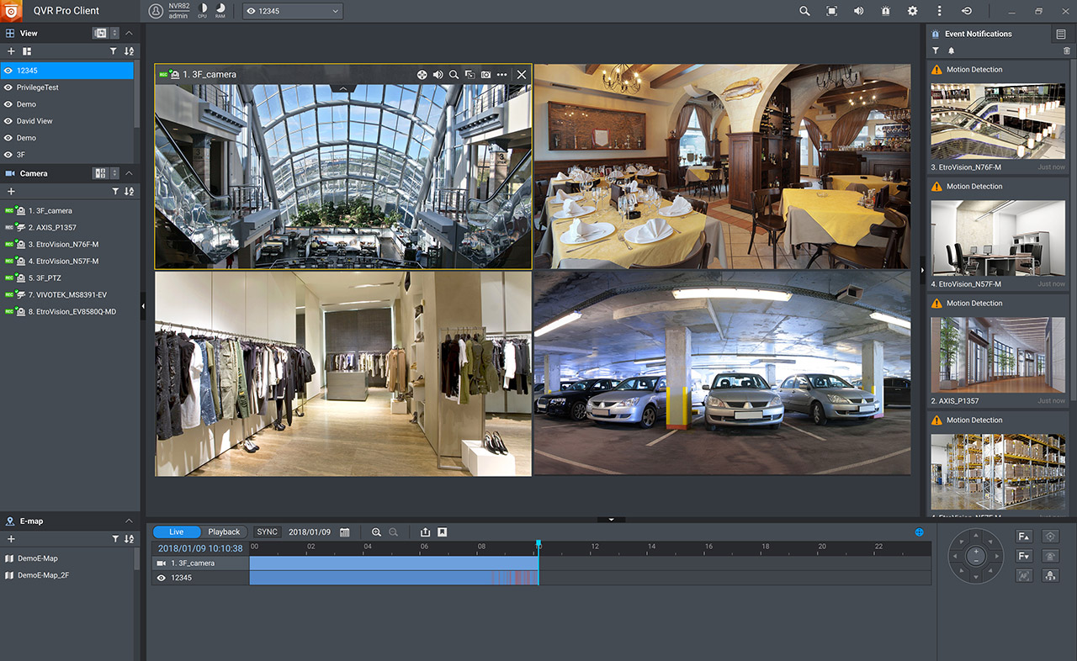Click the fullscreen icon in the top toolbar
This screenshot has width=1077, height=661.
tap(831, 11)
